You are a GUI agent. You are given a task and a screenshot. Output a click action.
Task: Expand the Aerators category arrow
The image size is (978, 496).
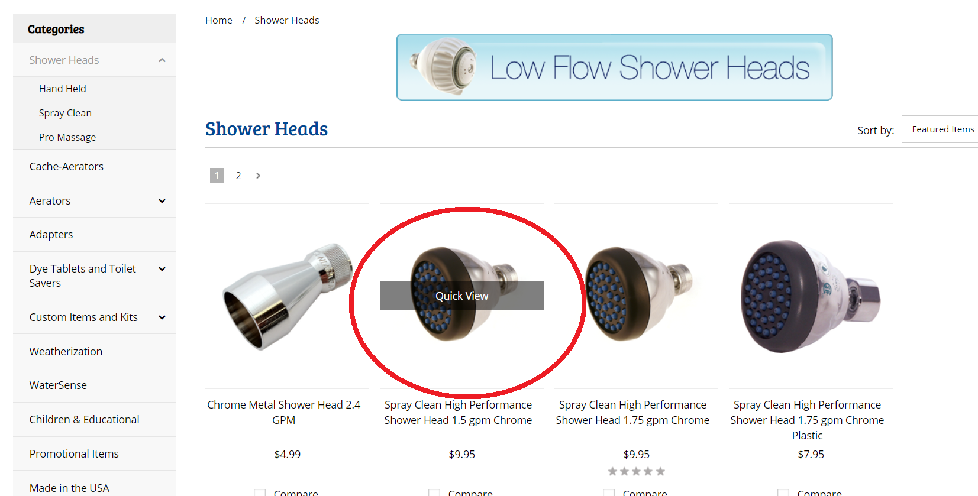tap(162, 201)
